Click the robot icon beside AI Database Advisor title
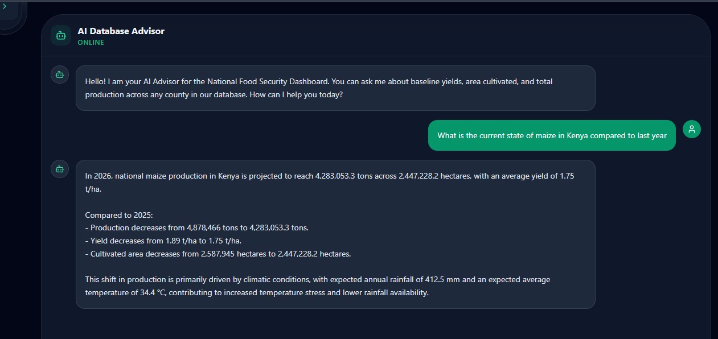 pyautogui.click(x=61, y=35)
